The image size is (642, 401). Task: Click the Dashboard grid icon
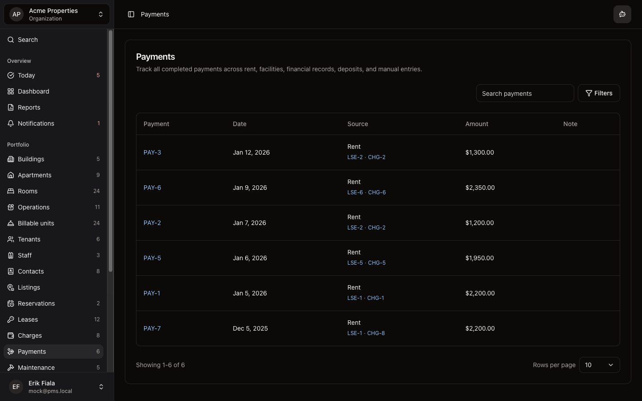10,91
